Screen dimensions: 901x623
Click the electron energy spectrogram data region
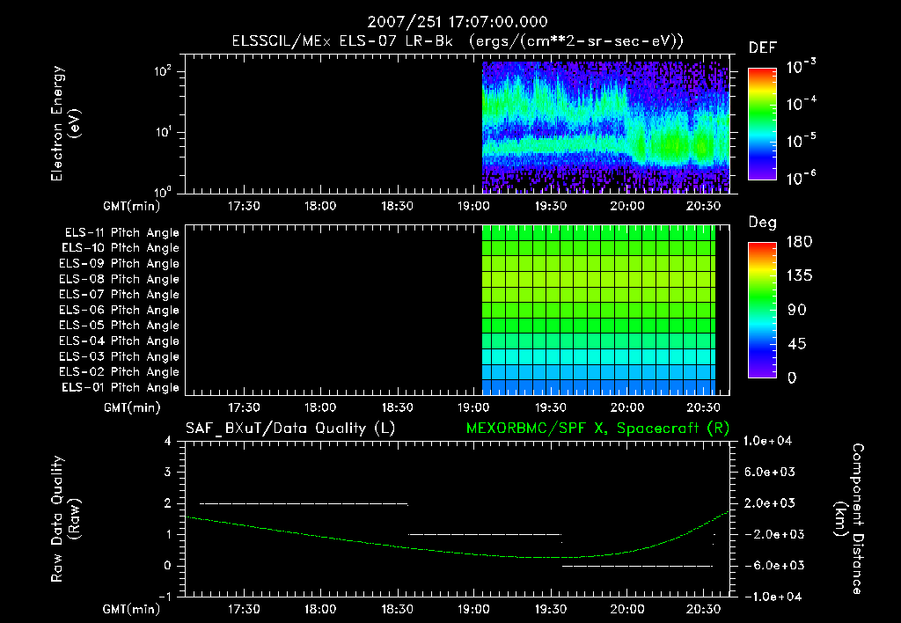coord(605,127)
